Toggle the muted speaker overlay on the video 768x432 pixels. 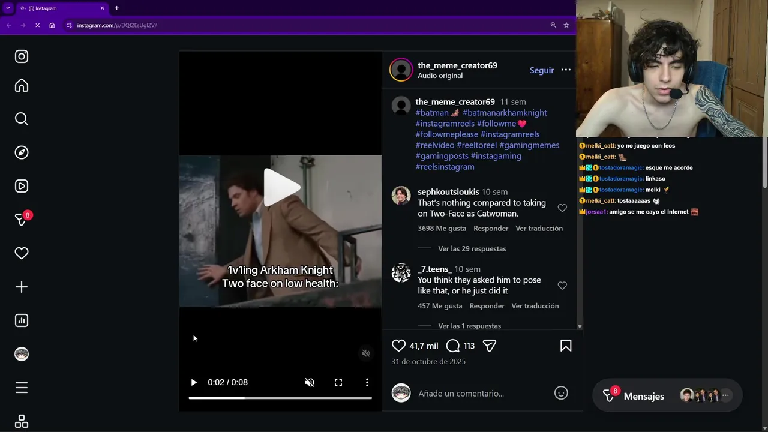tap(366, 353)
